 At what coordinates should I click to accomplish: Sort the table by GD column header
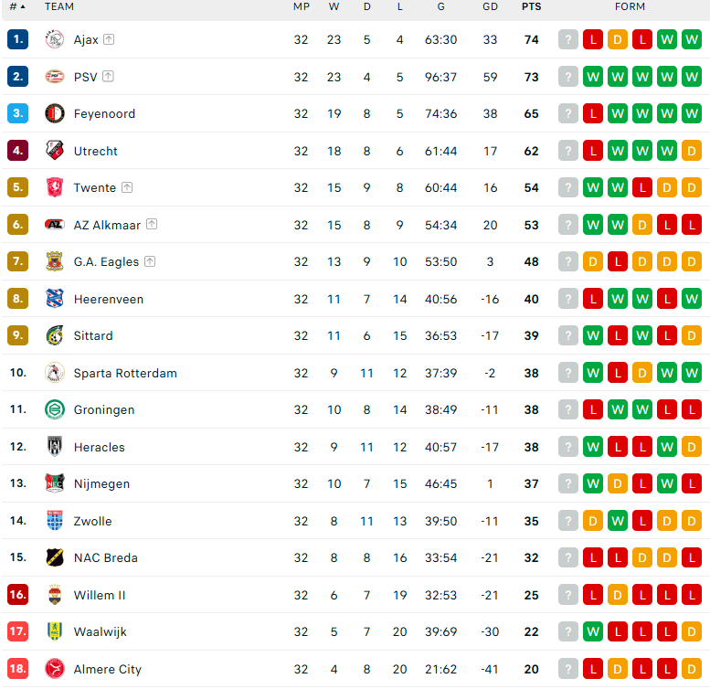pyautogui.click(x=490, y=6)
